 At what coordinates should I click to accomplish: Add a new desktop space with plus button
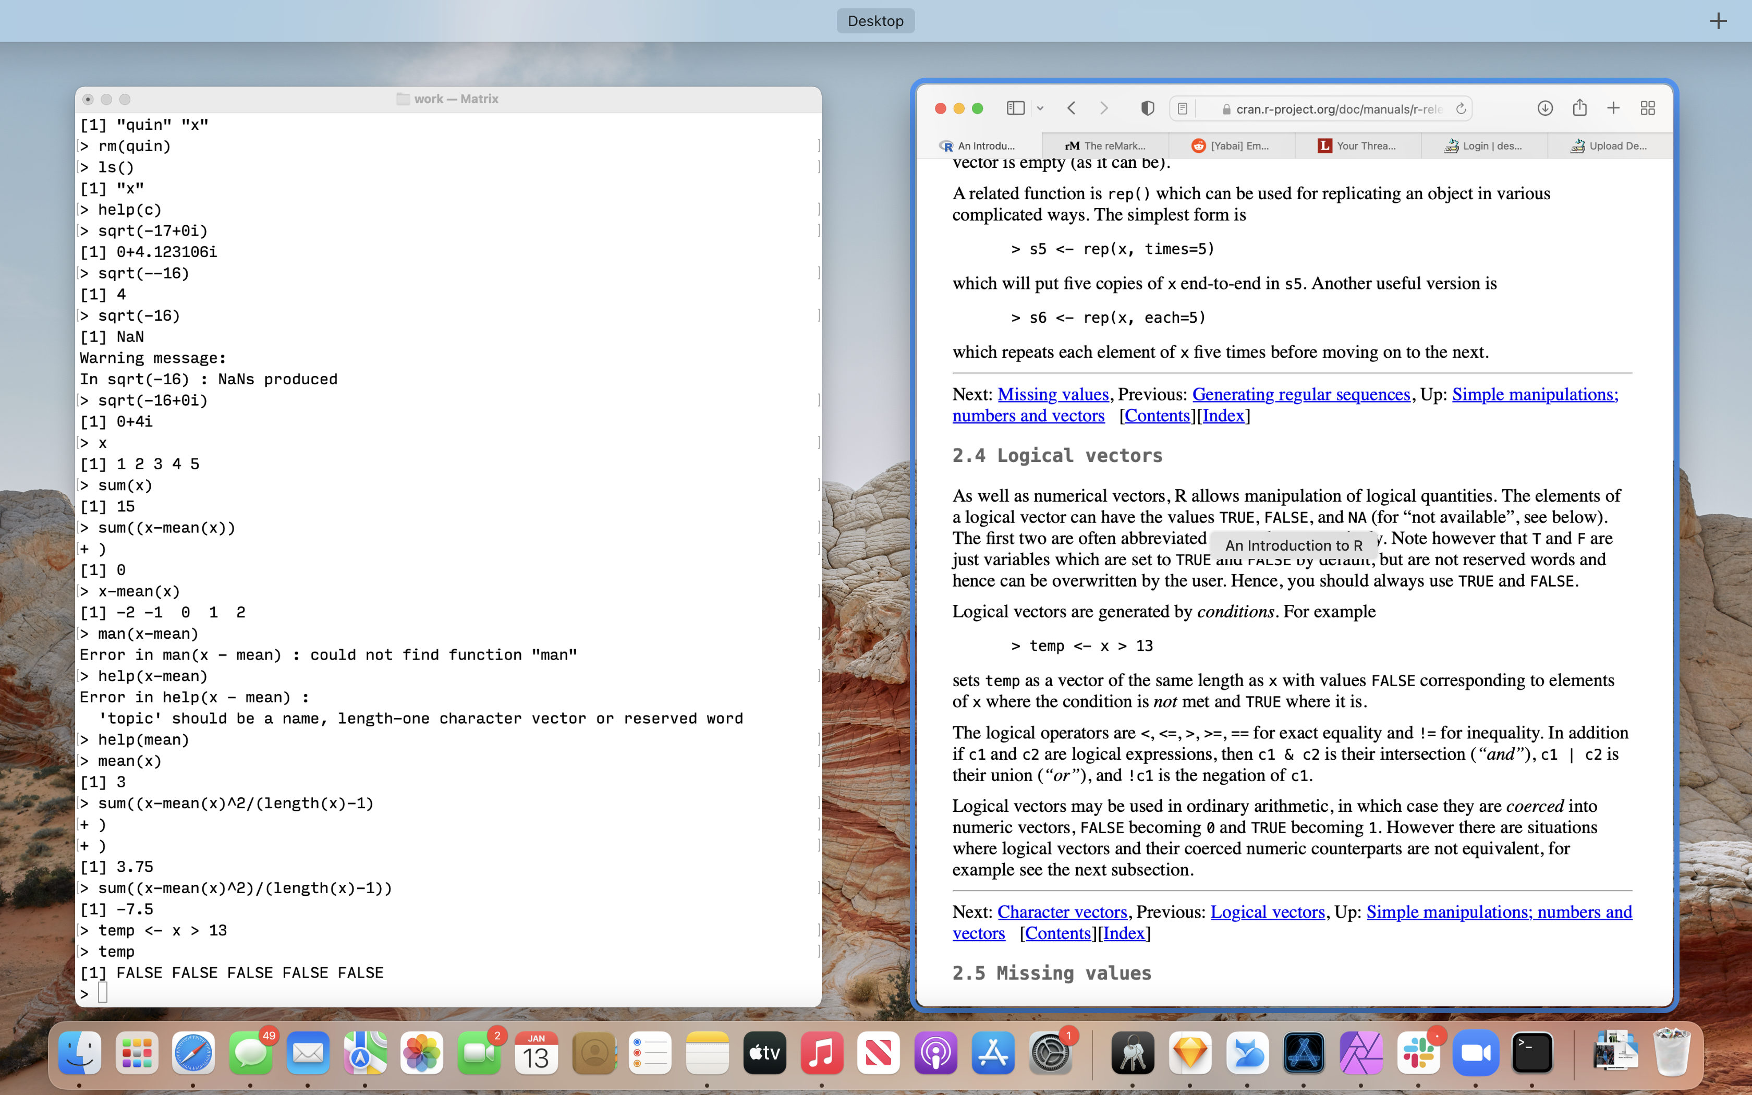[x=1718, y=21]
